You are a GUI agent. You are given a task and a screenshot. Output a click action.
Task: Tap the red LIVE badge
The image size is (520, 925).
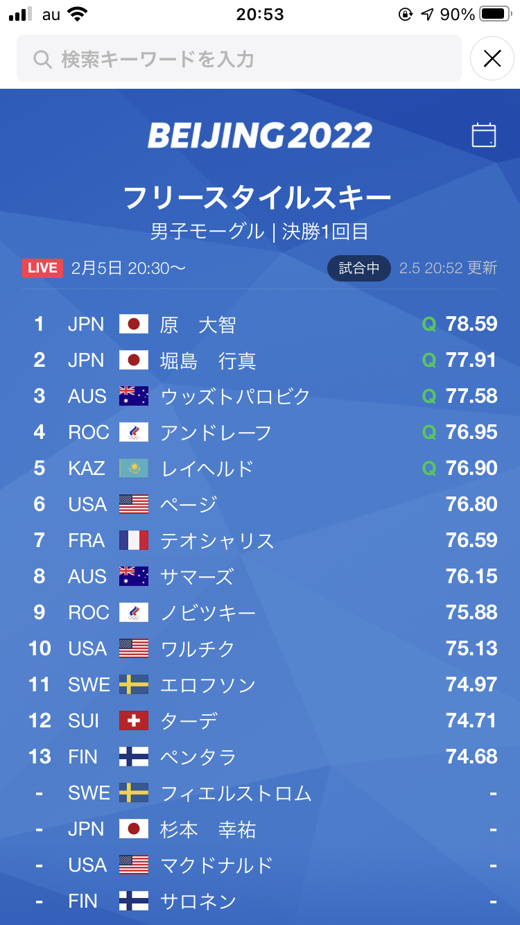click(x=42, y=268)
